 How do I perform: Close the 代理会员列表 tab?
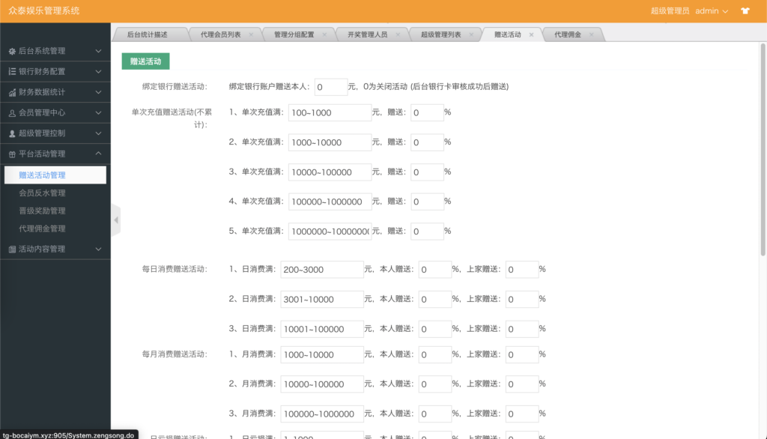[x=251, y=34]
